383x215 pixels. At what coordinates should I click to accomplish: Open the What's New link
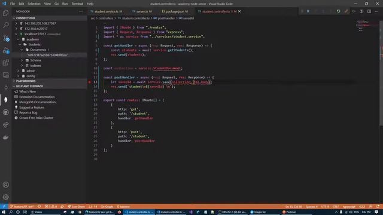28,91
